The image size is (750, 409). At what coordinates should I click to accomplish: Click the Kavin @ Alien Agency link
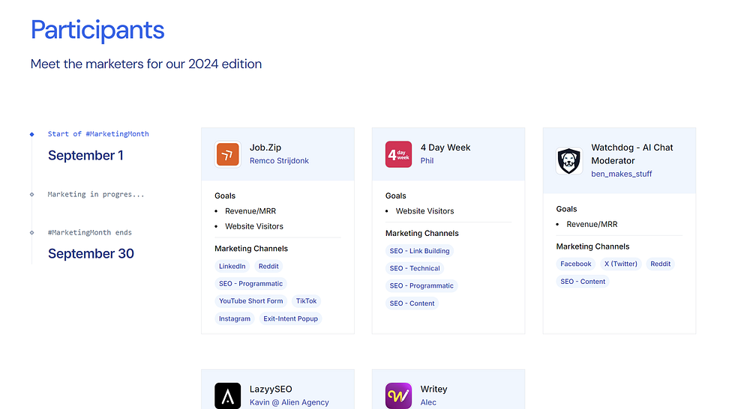(x=289, y=402)
